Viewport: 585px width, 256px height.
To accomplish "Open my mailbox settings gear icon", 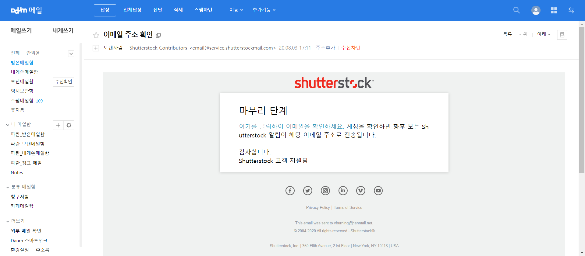I will pyautogui.click(x=69, y=125).
